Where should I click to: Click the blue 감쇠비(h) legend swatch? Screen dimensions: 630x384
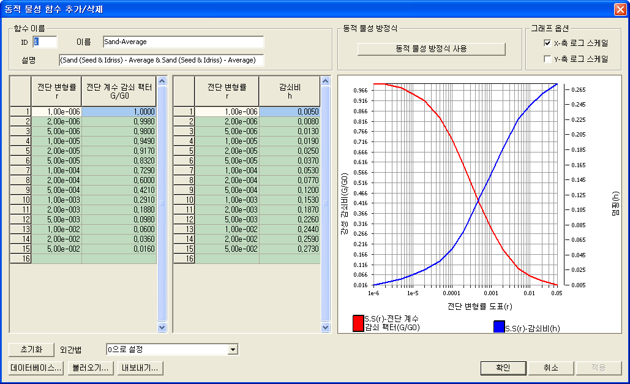click(498, 327)
